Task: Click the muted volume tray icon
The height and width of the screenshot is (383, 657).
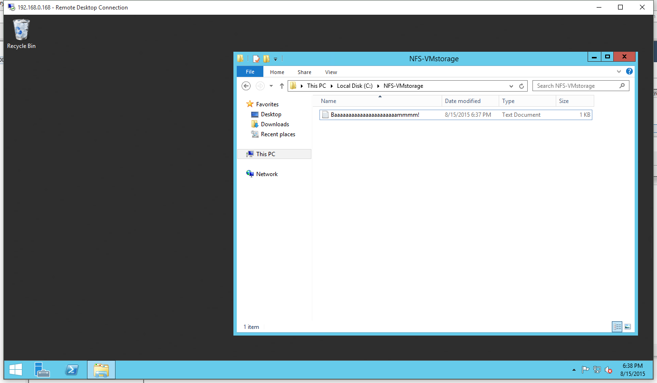Action: pos(608,370)
